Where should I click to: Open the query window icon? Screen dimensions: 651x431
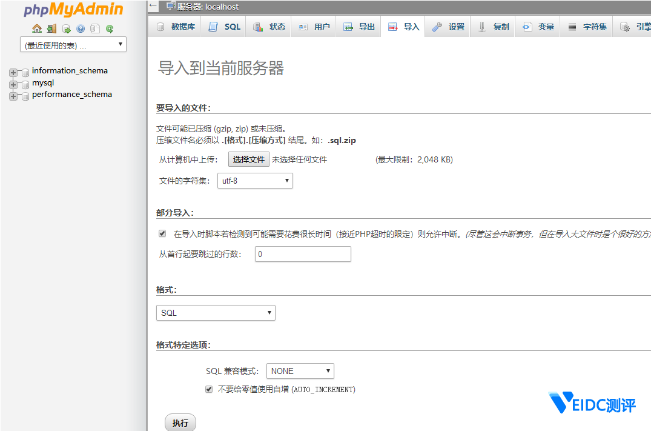pyautogui.click(x=66, y=28)
